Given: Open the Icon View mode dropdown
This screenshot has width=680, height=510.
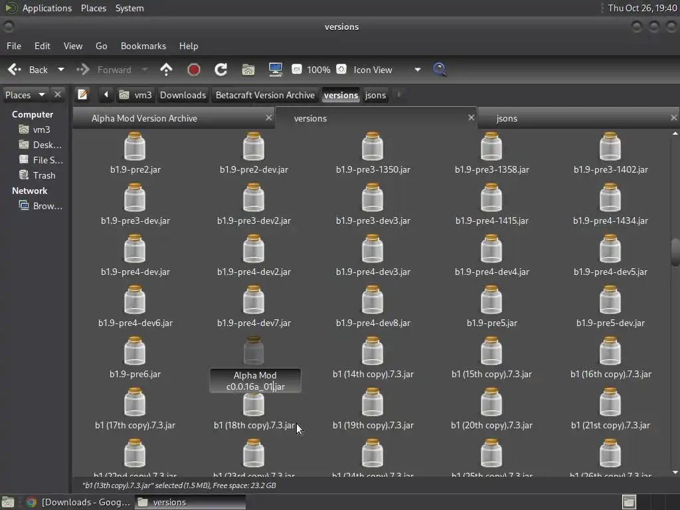Looking at the screenshot, I should tap(386, 70).
